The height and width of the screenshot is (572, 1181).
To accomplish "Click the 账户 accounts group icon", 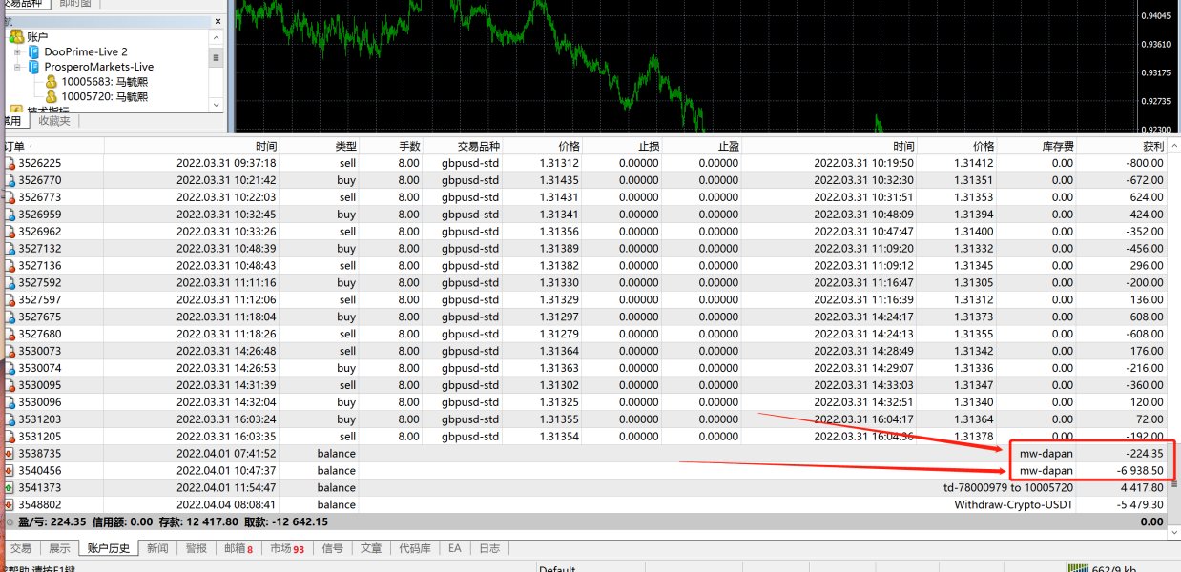I will click(16, 36).
